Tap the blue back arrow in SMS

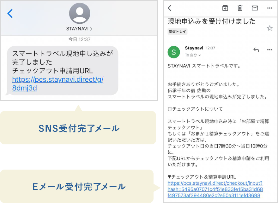tap(10, 14)
